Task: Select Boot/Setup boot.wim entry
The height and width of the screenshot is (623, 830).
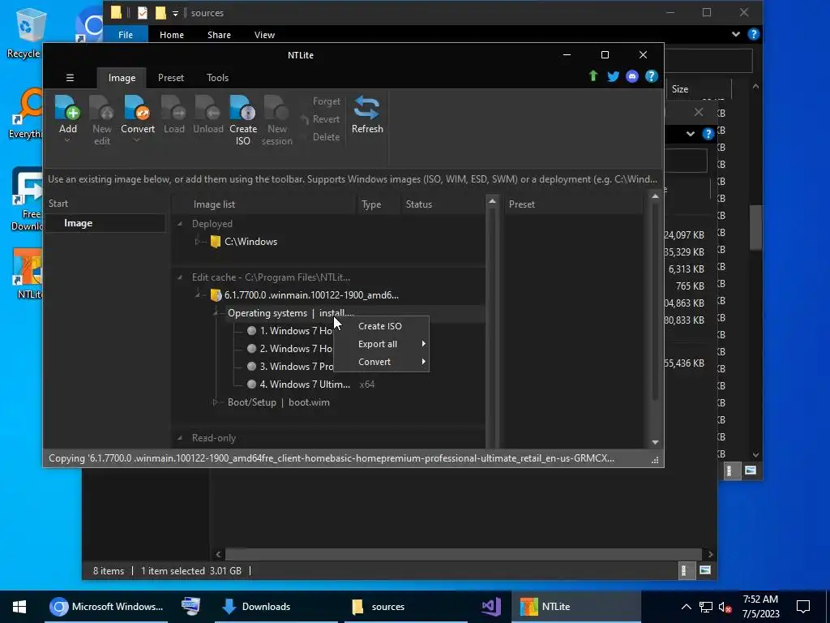Action: pos(279,402)
